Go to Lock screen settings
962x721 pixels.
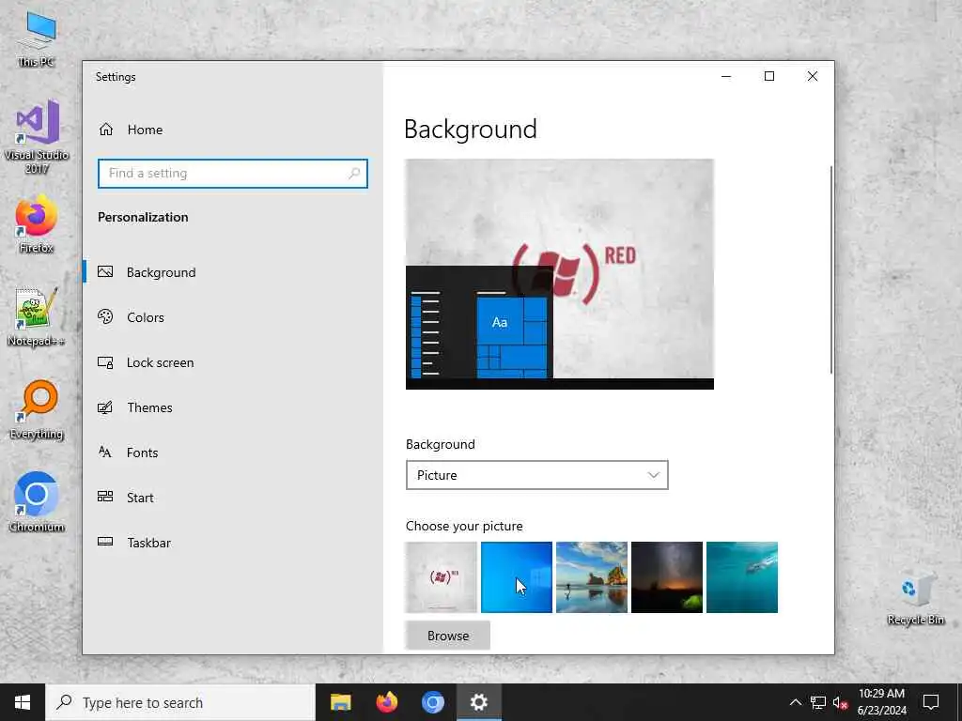(233, 362)
